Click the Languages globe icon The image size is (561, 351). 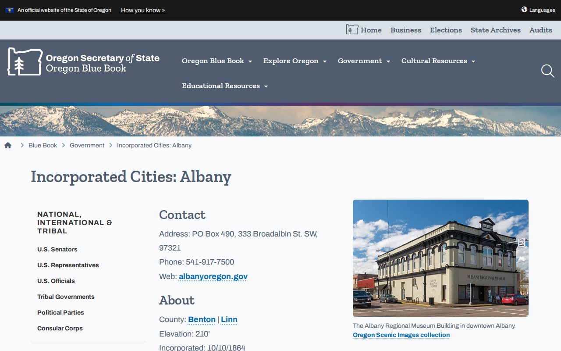(524, 9)
